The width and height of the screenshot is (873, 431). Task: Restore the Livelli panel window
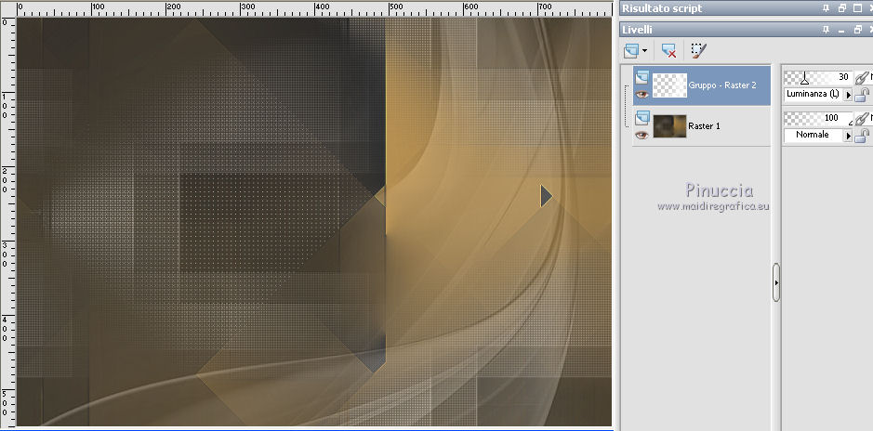(x=857, y=30)
